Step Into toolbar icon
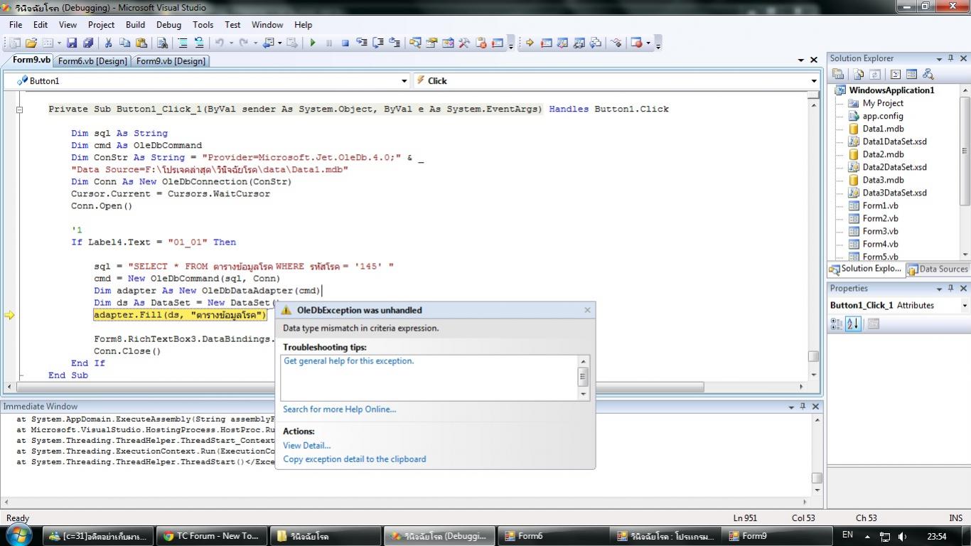 point(362,43)
